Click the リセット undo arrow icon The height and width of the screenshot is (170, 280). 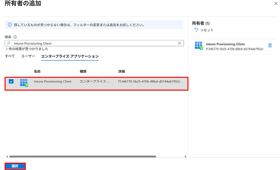click(196, 30)
